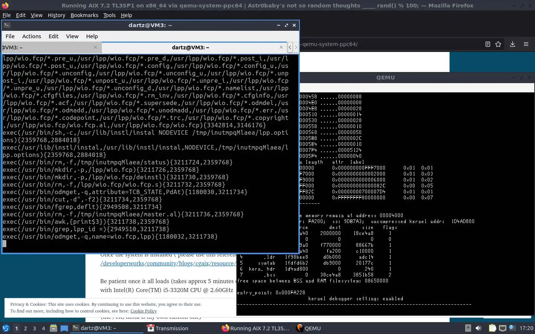Switch to the first @VM3 terminal tab
Image resolution: width=535 pixels, height=334 pixels.
coord(51,47)
